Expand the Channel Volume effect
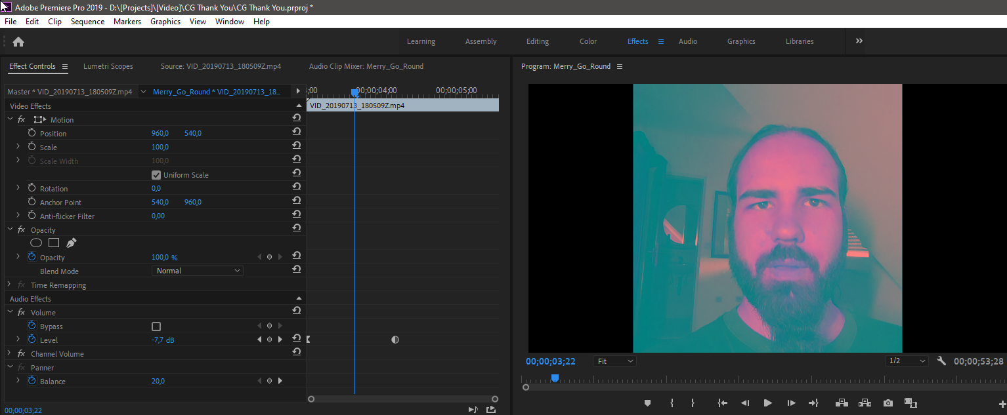This screenshot has width=1007, height=415. coord(10,353)
